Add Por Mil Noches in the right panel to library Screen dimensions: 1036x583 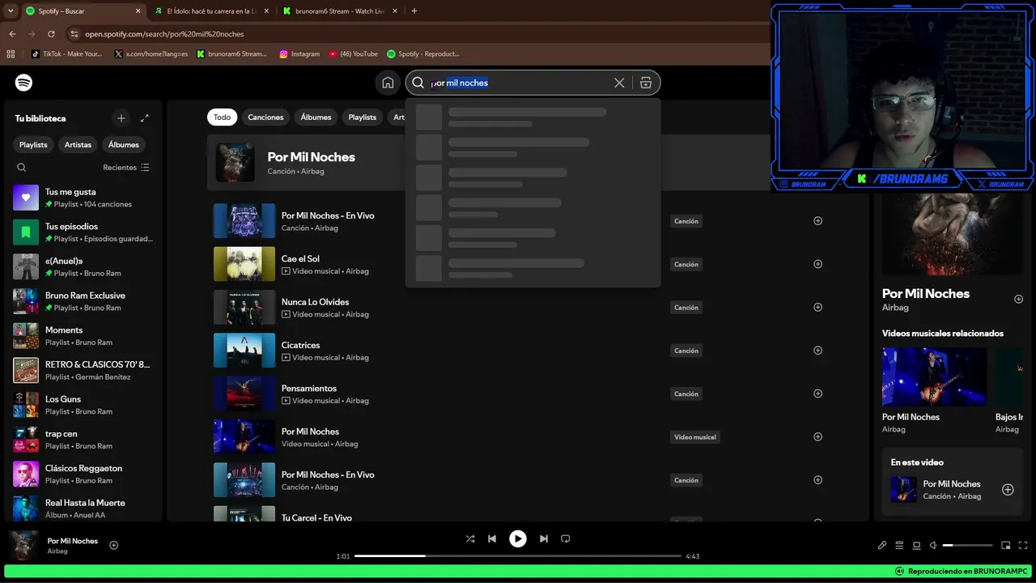[1018, 299]
